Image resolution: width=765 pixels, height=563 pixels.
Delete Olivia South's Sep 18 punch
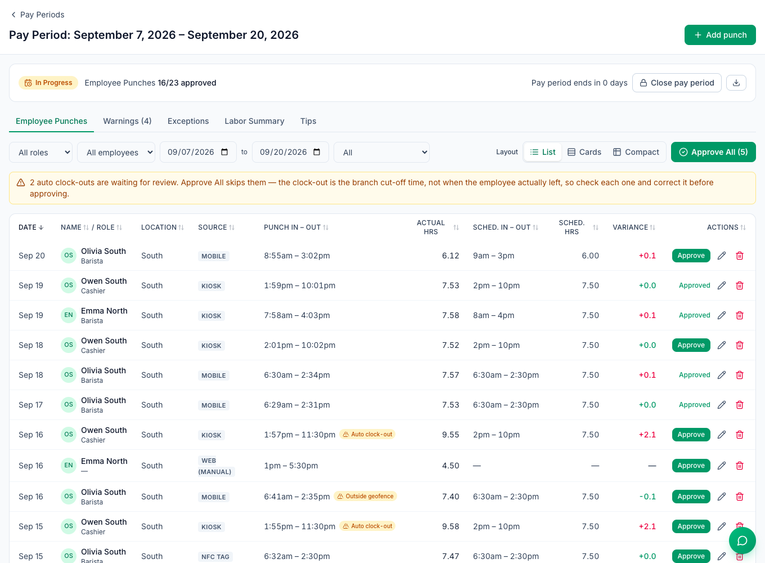tap(740, 375)
